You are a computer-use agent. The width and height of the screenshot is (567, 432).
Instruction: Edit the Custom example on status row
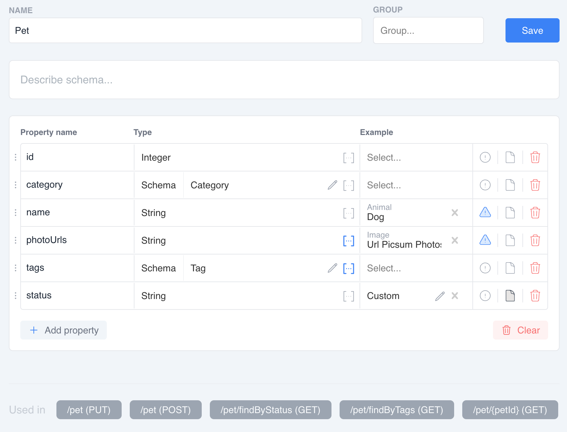point(439,296)
